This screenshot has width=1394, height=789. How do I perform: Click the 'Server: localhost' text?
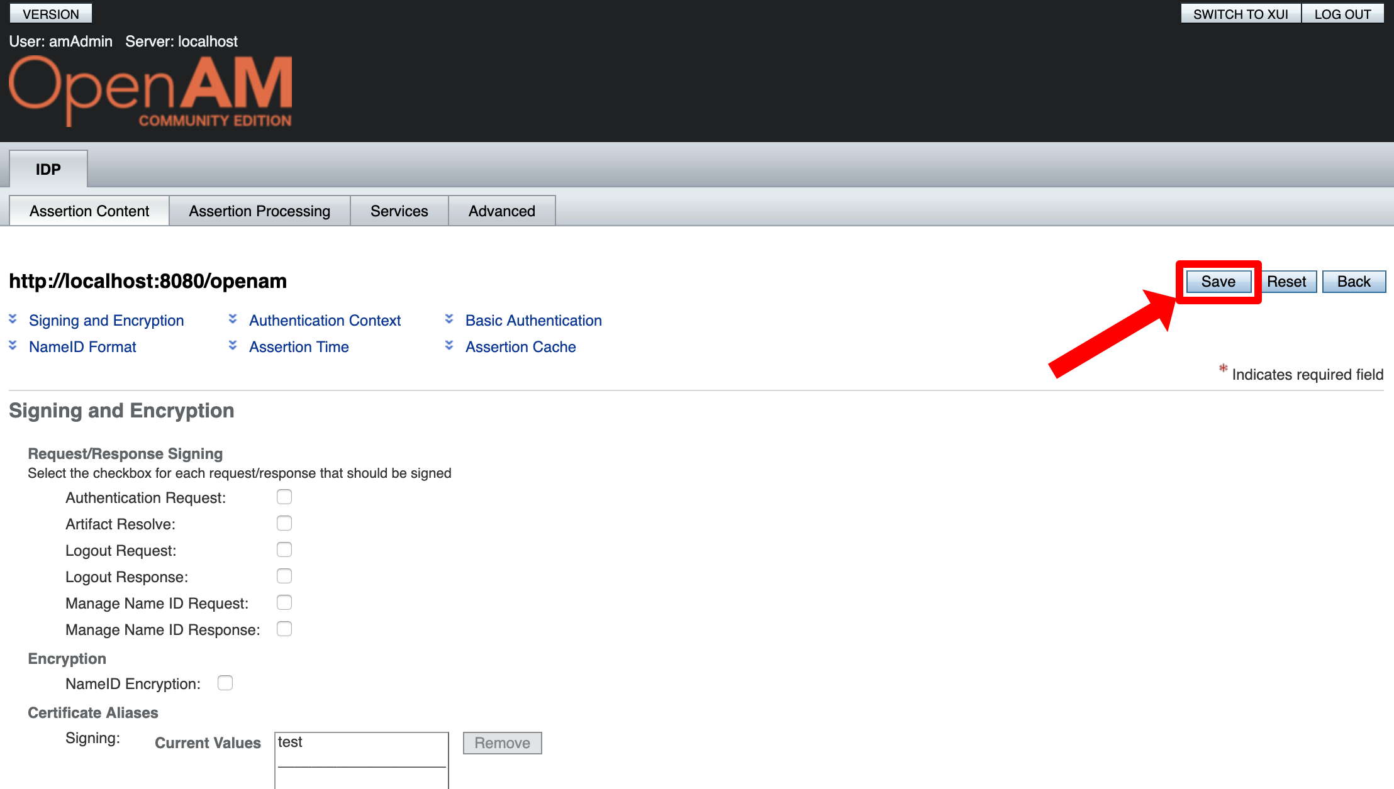182,41
